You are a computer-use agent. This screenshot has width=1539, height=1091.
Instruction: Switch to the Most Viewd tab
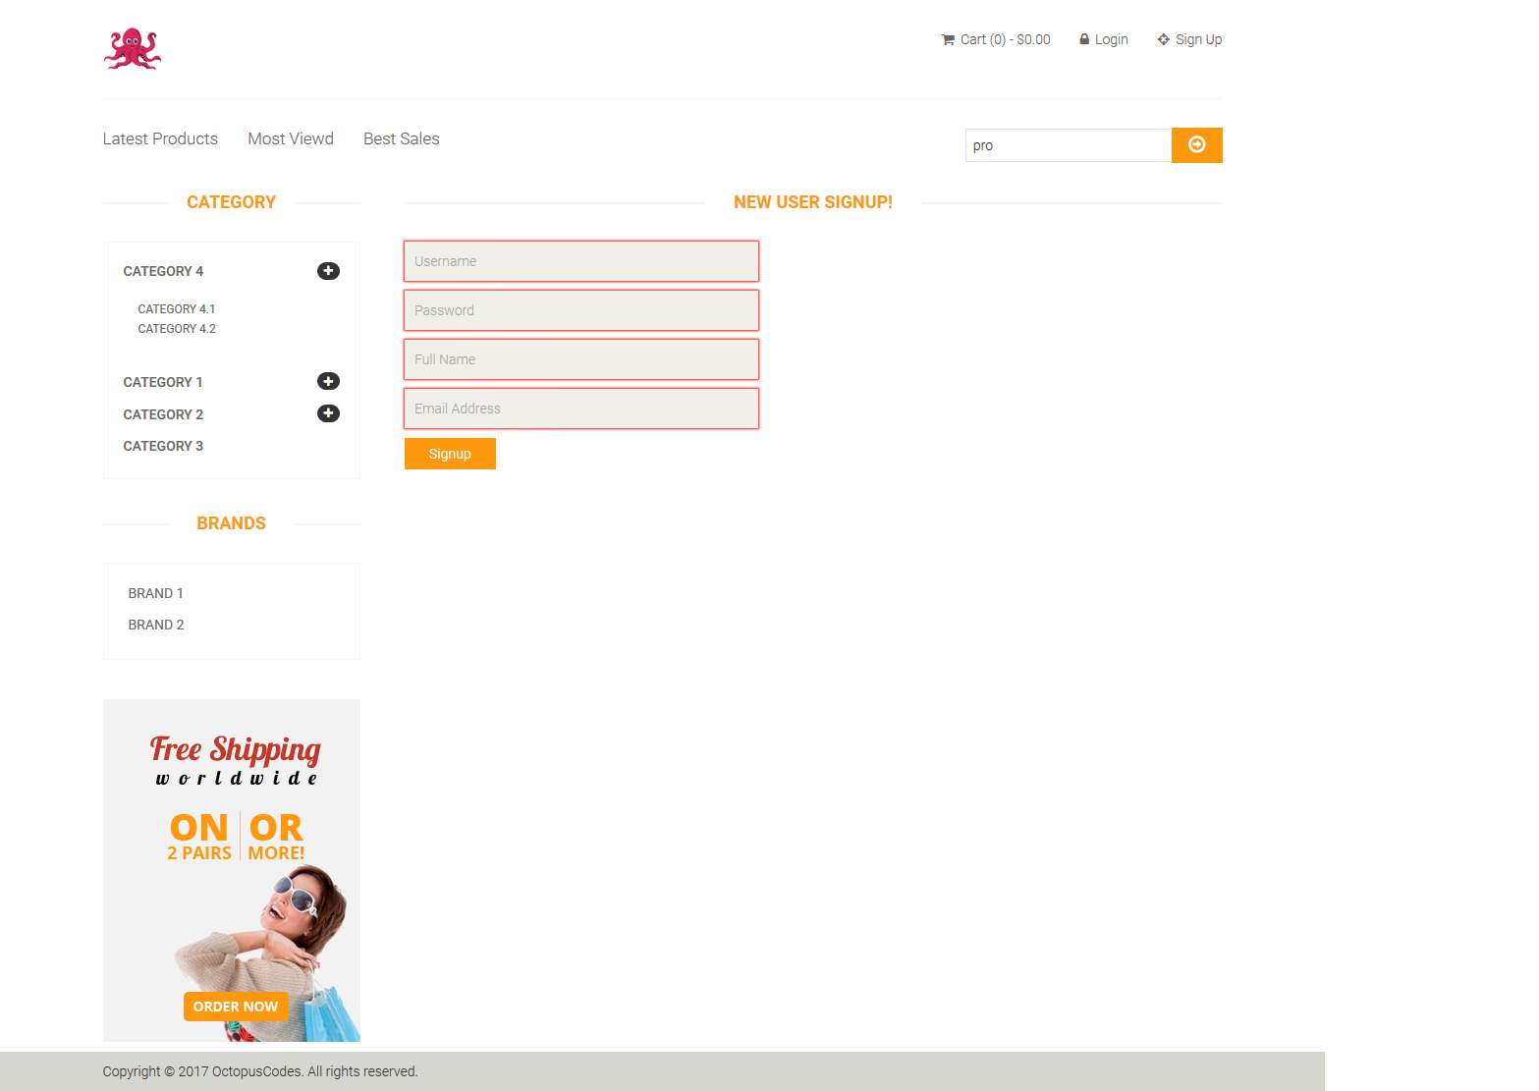[291, 138]
